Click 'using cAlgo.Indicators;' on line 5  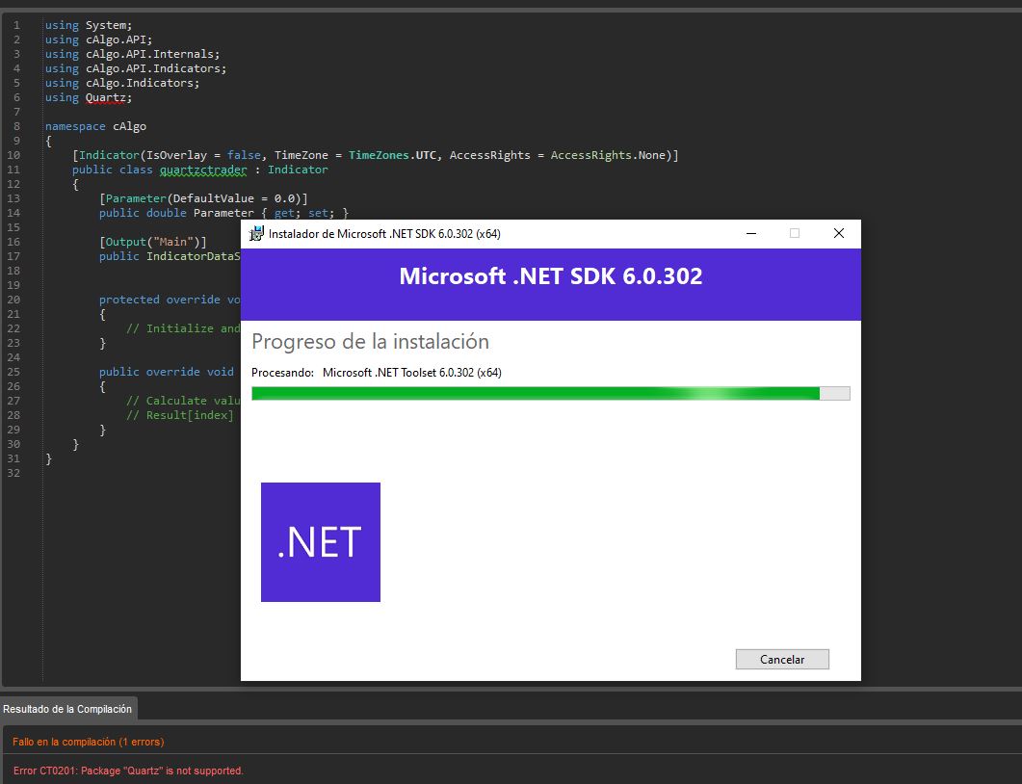click(122, 83)
